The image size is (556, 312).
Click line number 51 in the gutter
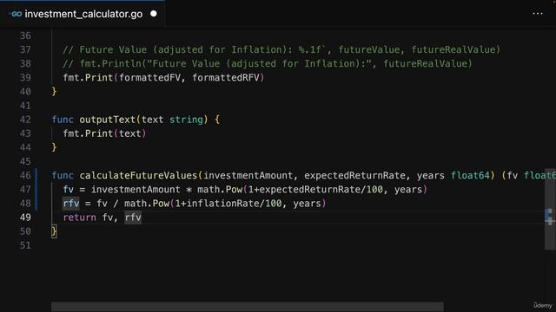(x=25, y=245)
